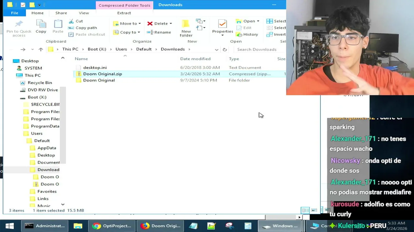Open the Calculator taskbar icon
This screenshot has width=414, height=232.
[248, 226]
